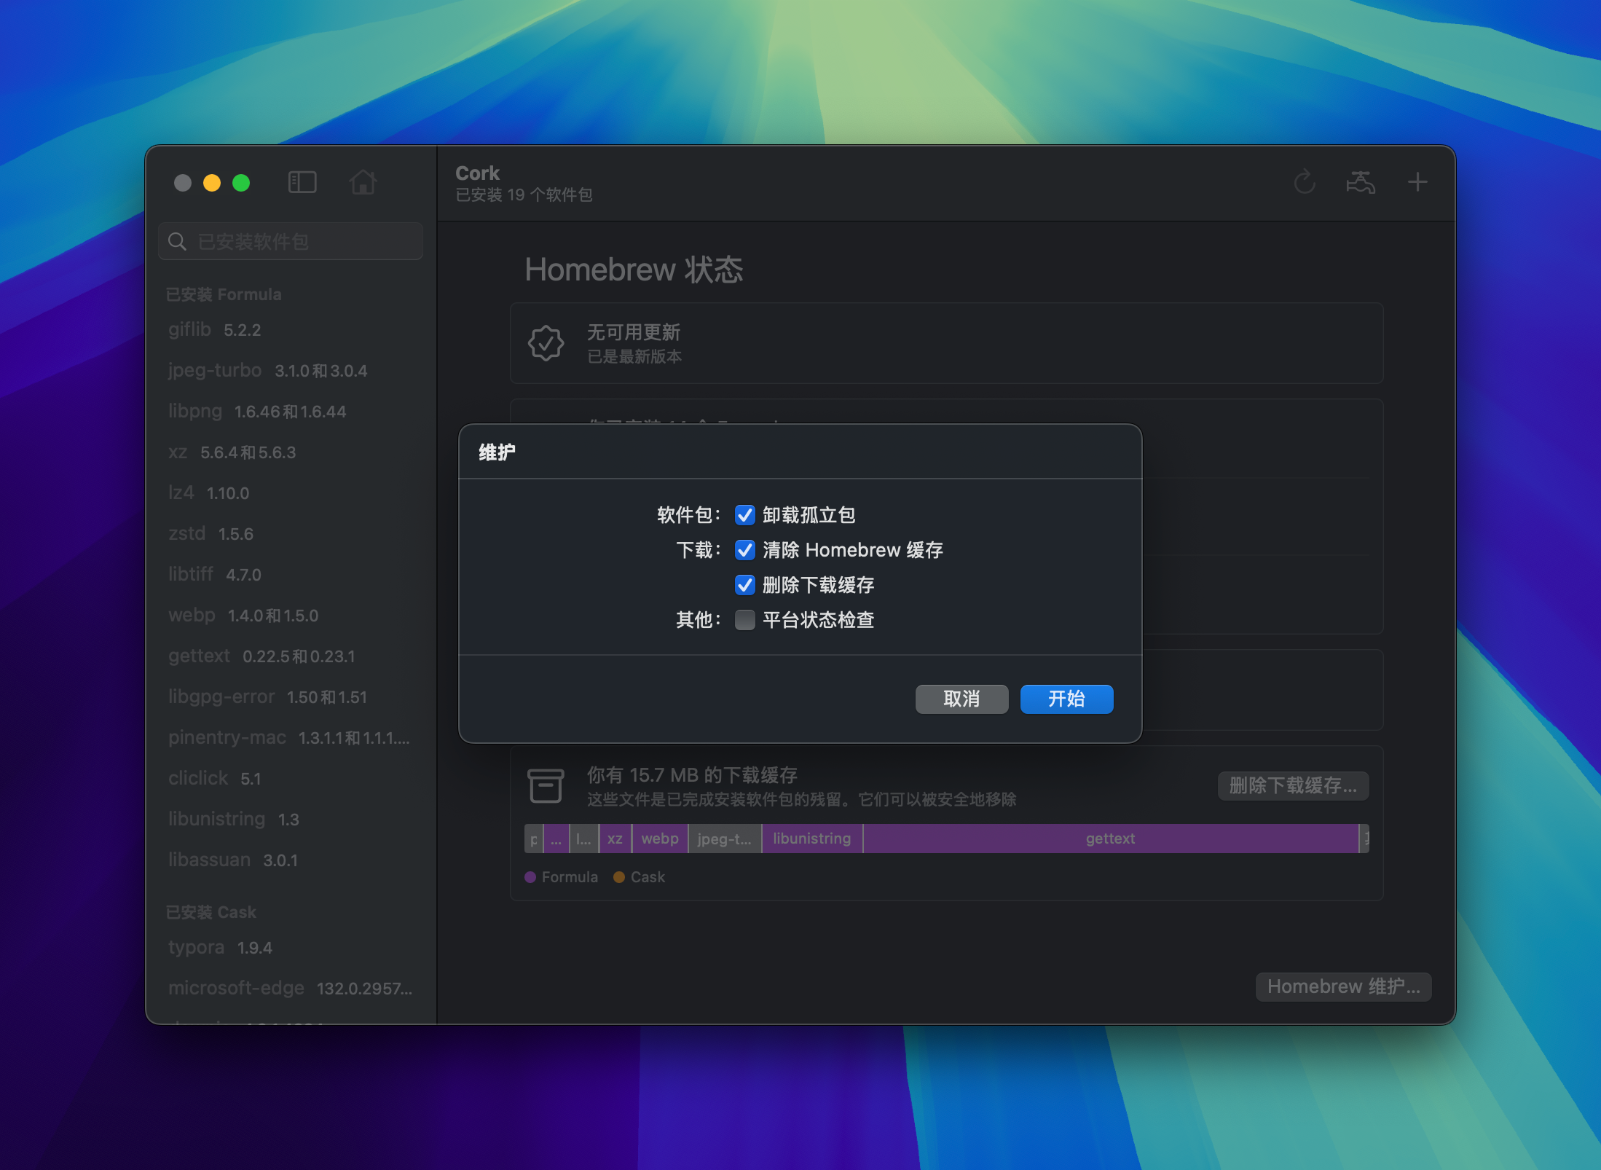Click the 无可用更新 status text
The height and width of the screenshot is (1170, 1601).
634,333
